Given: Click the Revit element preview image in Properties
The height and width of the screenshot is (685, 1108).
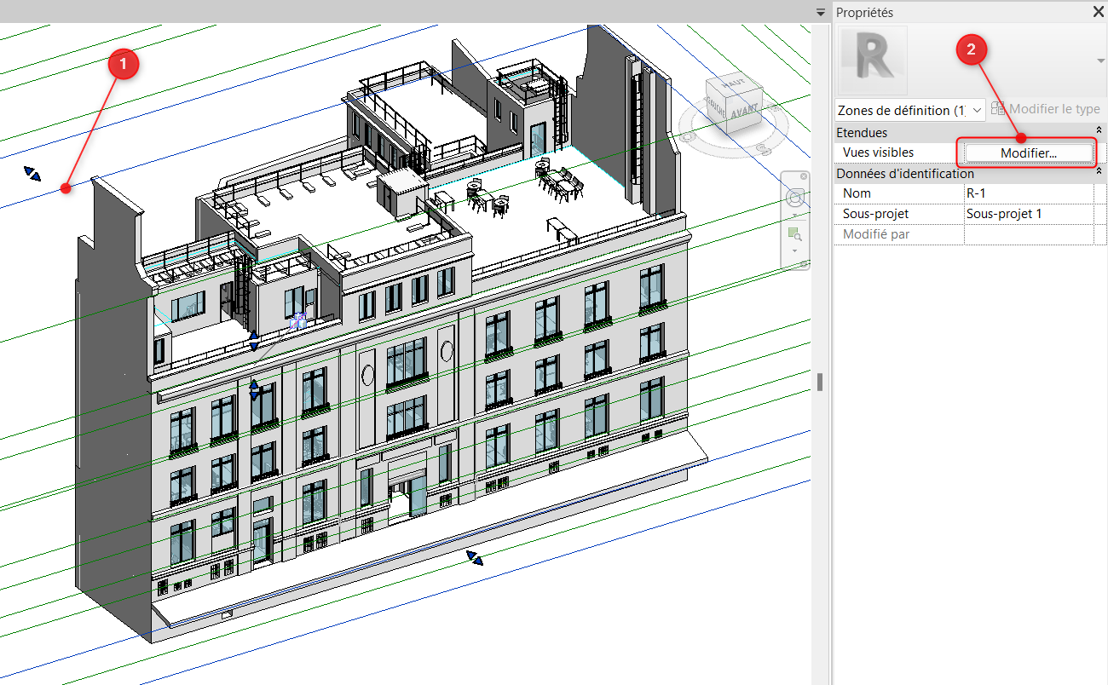Looking at the screenshot, I should [871, 60].
